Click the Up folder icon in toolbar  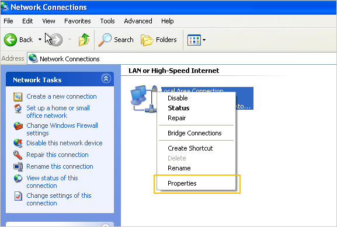[x=84, y=40]
